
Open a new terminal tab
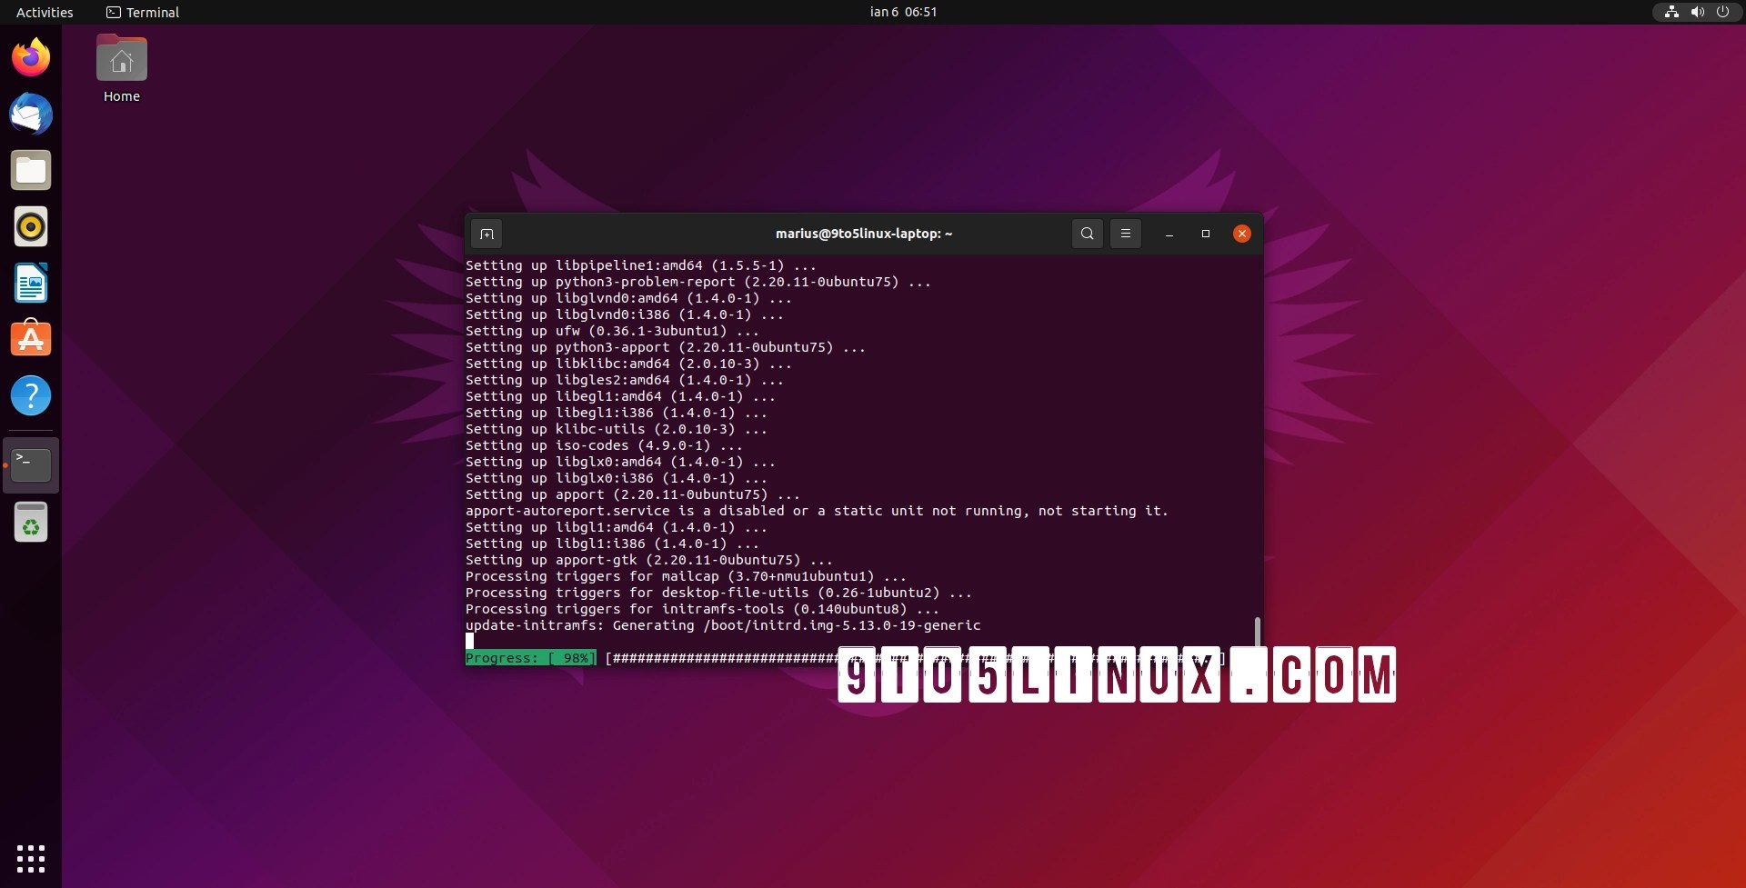point(487,234)
